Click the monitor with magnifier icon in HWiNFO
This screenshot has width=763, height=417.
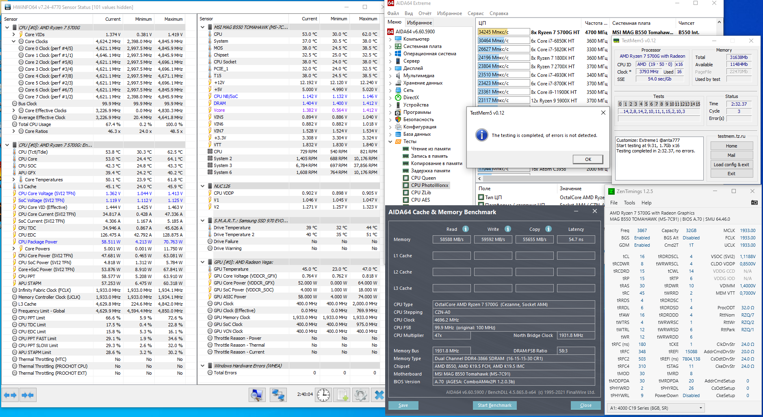(257, 395)
